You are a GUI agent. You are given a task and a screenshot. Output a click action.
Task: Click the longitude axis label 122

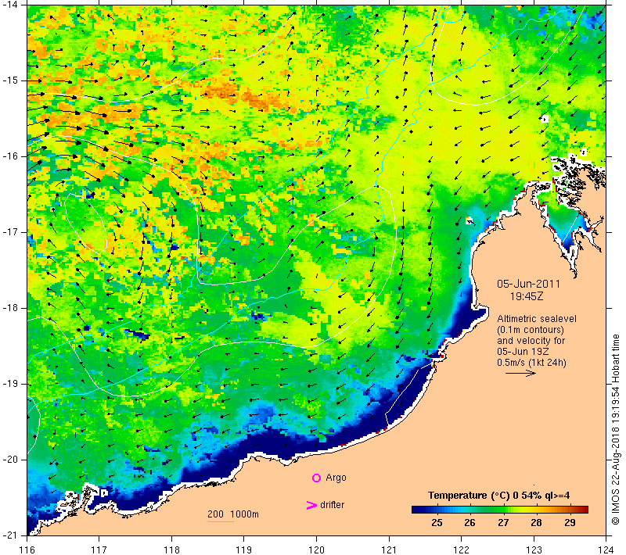[462, 550]
